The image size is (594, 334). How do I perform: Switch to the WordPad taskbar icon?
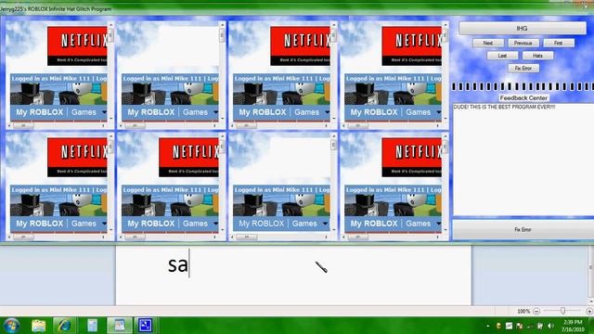[x=120, y=326]
